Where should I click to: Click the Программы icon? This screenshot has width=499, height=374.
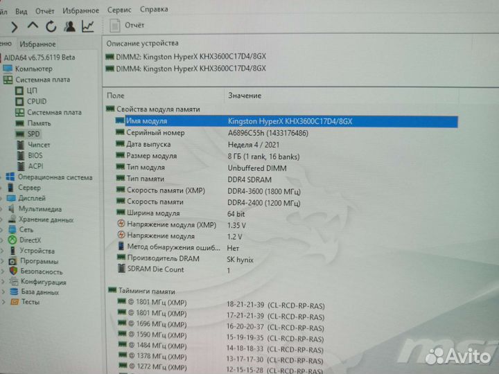12,261
